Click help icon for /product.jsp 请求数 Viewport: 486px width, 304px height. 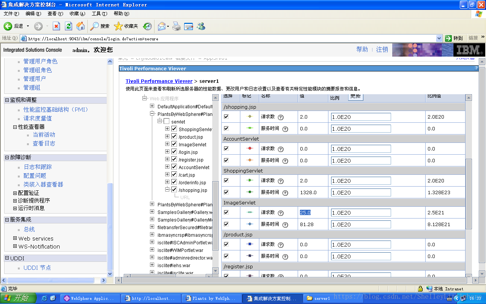click(281, 245)
